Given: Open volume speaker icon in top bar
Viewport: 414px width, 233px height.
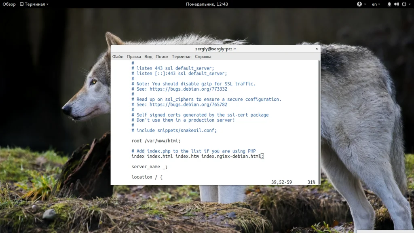Looking at the screenshot, I should click(396, 4).
